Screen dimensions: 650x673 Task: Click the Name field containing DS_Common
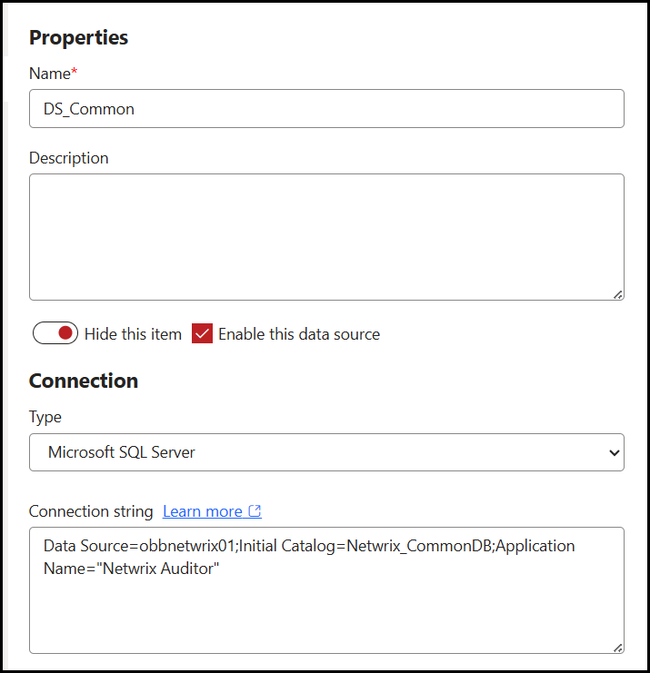point(326,108)
